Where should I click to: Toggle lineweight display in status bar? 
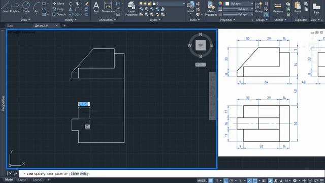pos(264,181)
